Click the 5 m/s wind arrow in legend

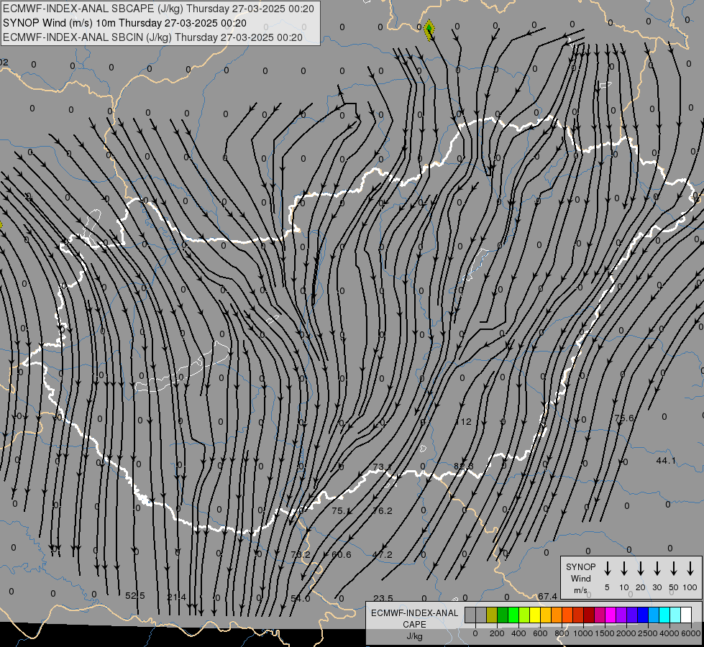608,569
